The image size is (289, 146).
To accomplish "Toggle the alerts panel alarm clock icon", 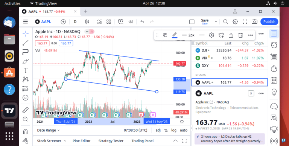I will pos(274,45).
